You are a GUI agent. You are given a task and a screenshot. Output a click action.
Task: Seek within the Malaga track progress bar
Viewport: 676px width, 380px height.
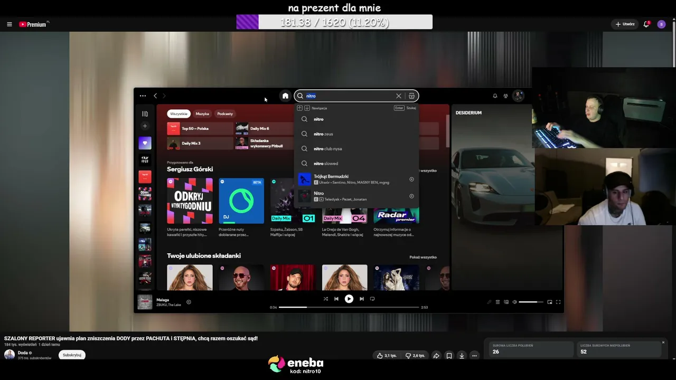coord(349,307)
